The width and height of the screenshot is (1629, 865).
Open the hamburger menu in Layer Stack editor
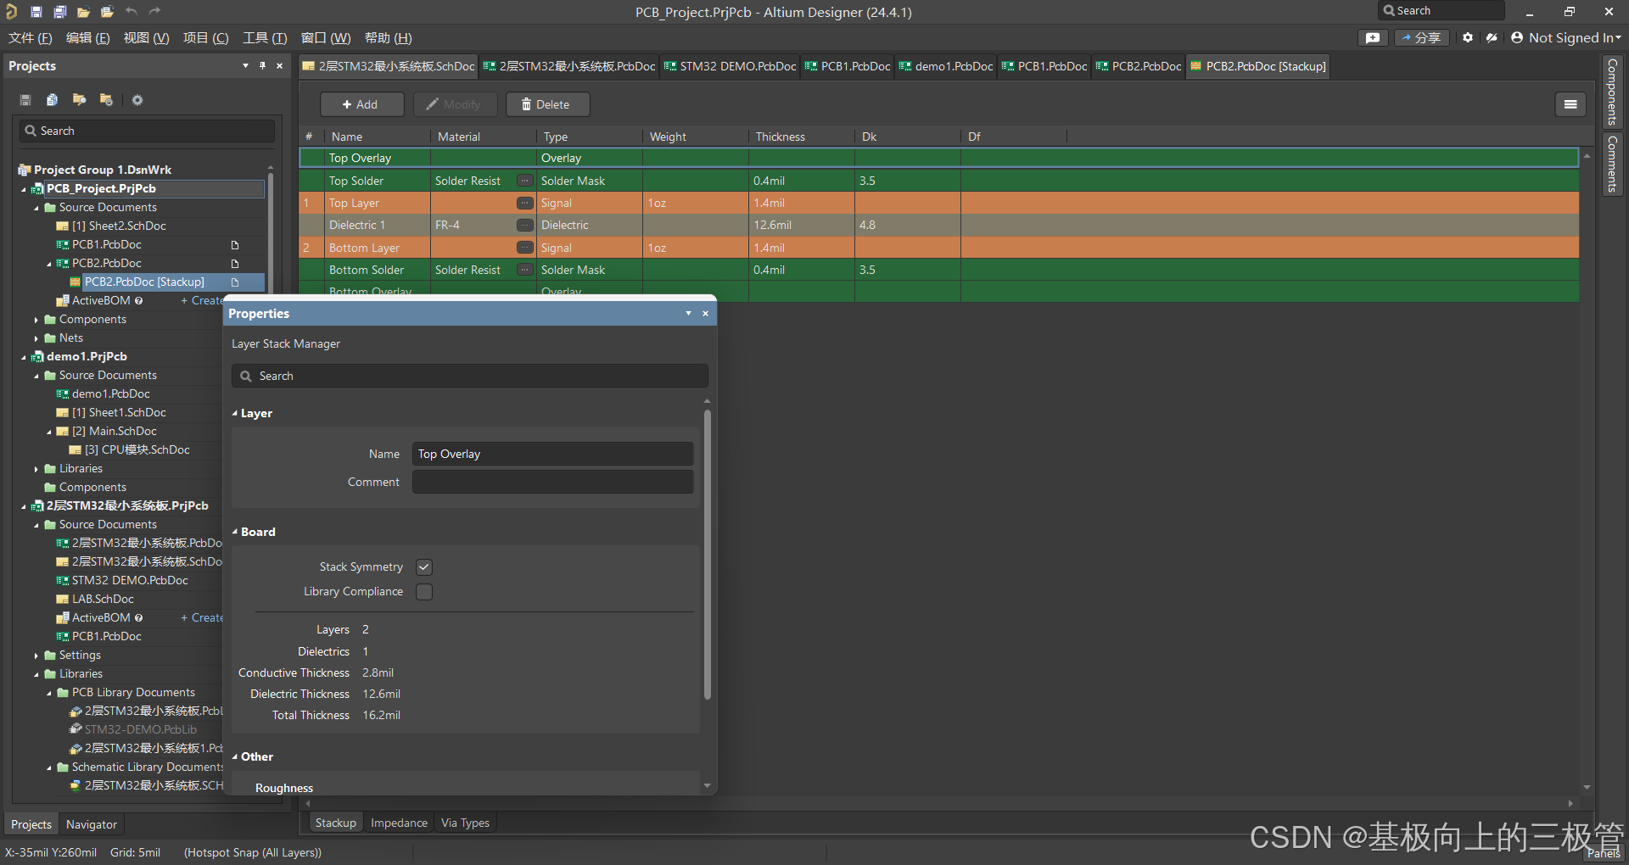click(x=1570, y=104)
